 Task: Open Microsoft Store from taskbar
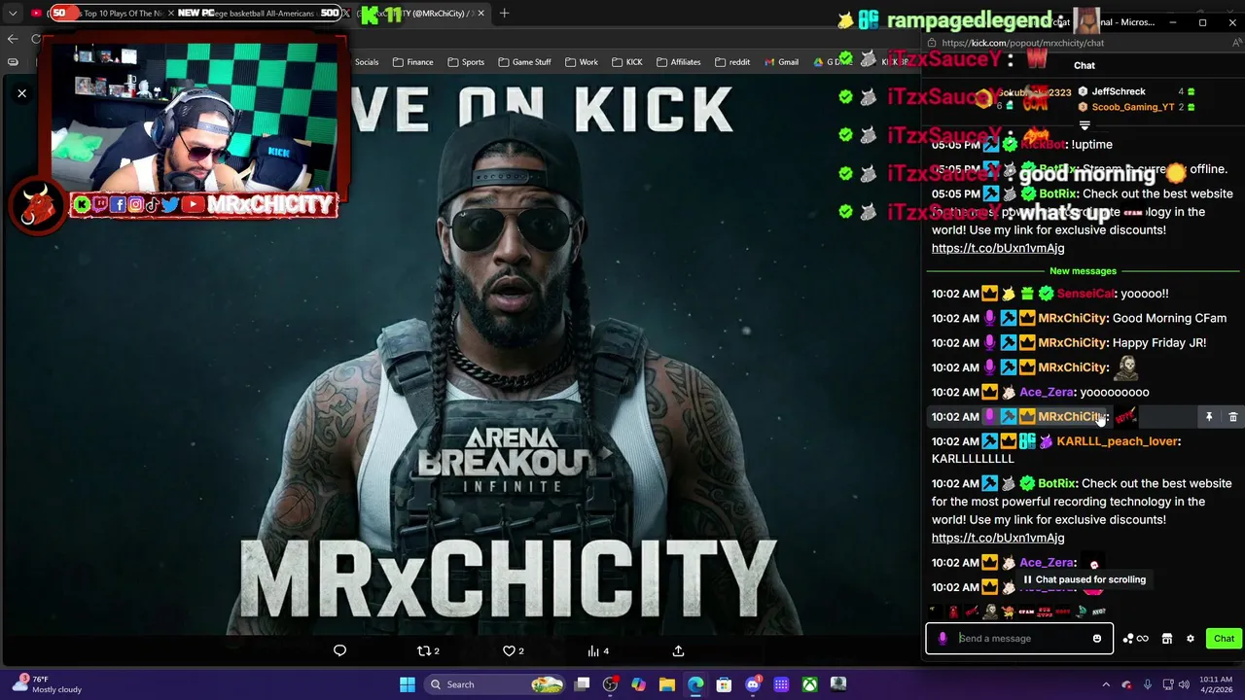point(724,684)
